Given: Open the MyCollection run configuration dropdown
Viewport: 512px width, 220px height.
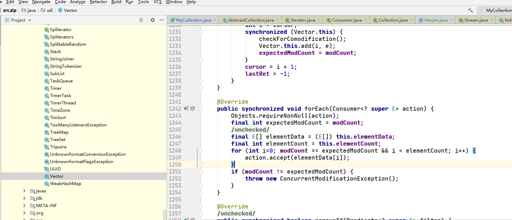Looking at the screenshot, I should point(495,10).
